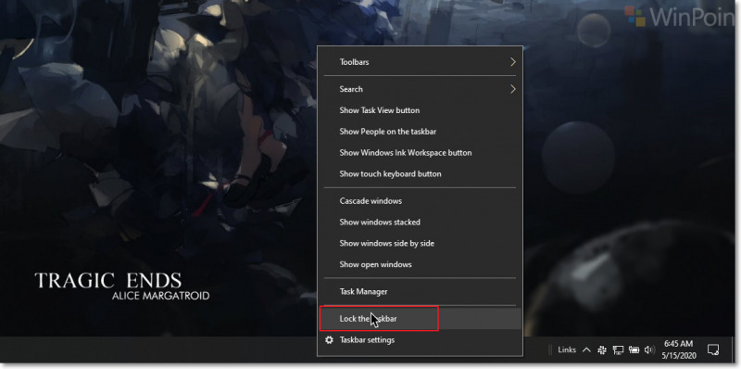The width and height of the screenshot is (741, 369).
Task: Open the Search submenu entry
Action: (x=420, y=89)
